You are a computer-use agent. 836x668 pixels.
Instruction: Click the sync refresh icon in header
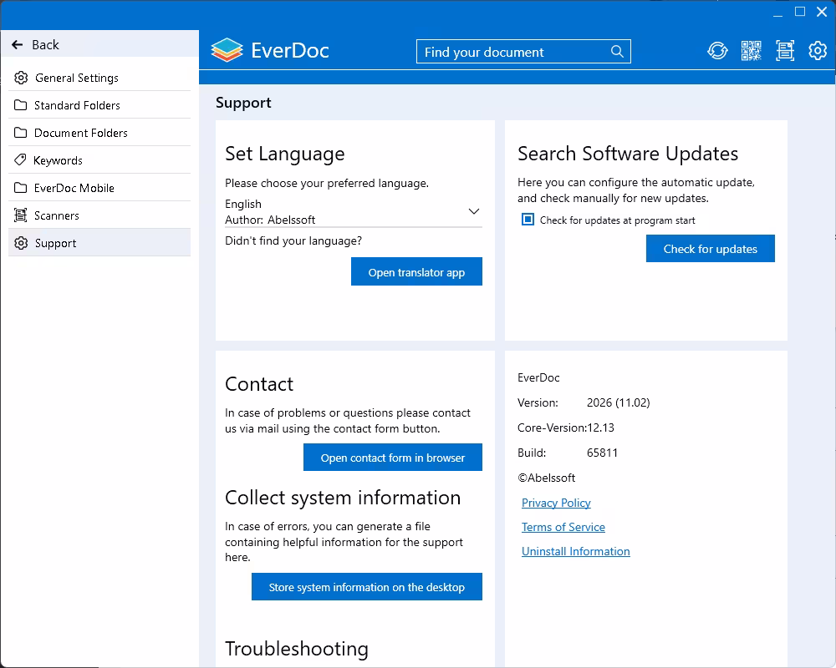(x=717, y=51)
